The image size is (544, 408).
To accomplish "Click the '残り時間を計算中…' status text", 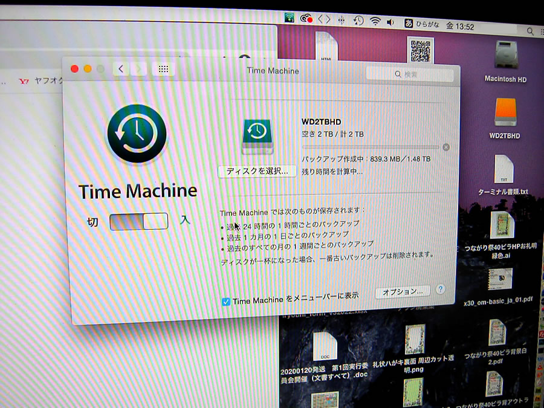I will coord(332,172).
